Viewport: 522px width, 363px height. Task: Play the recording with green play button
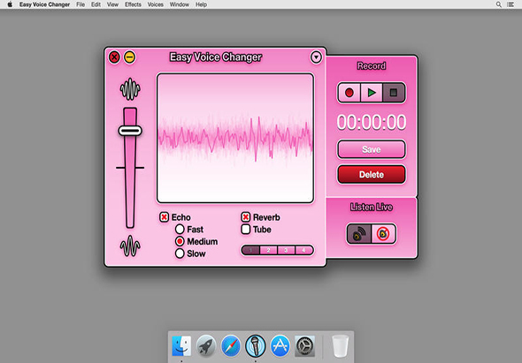coord(372,93)
